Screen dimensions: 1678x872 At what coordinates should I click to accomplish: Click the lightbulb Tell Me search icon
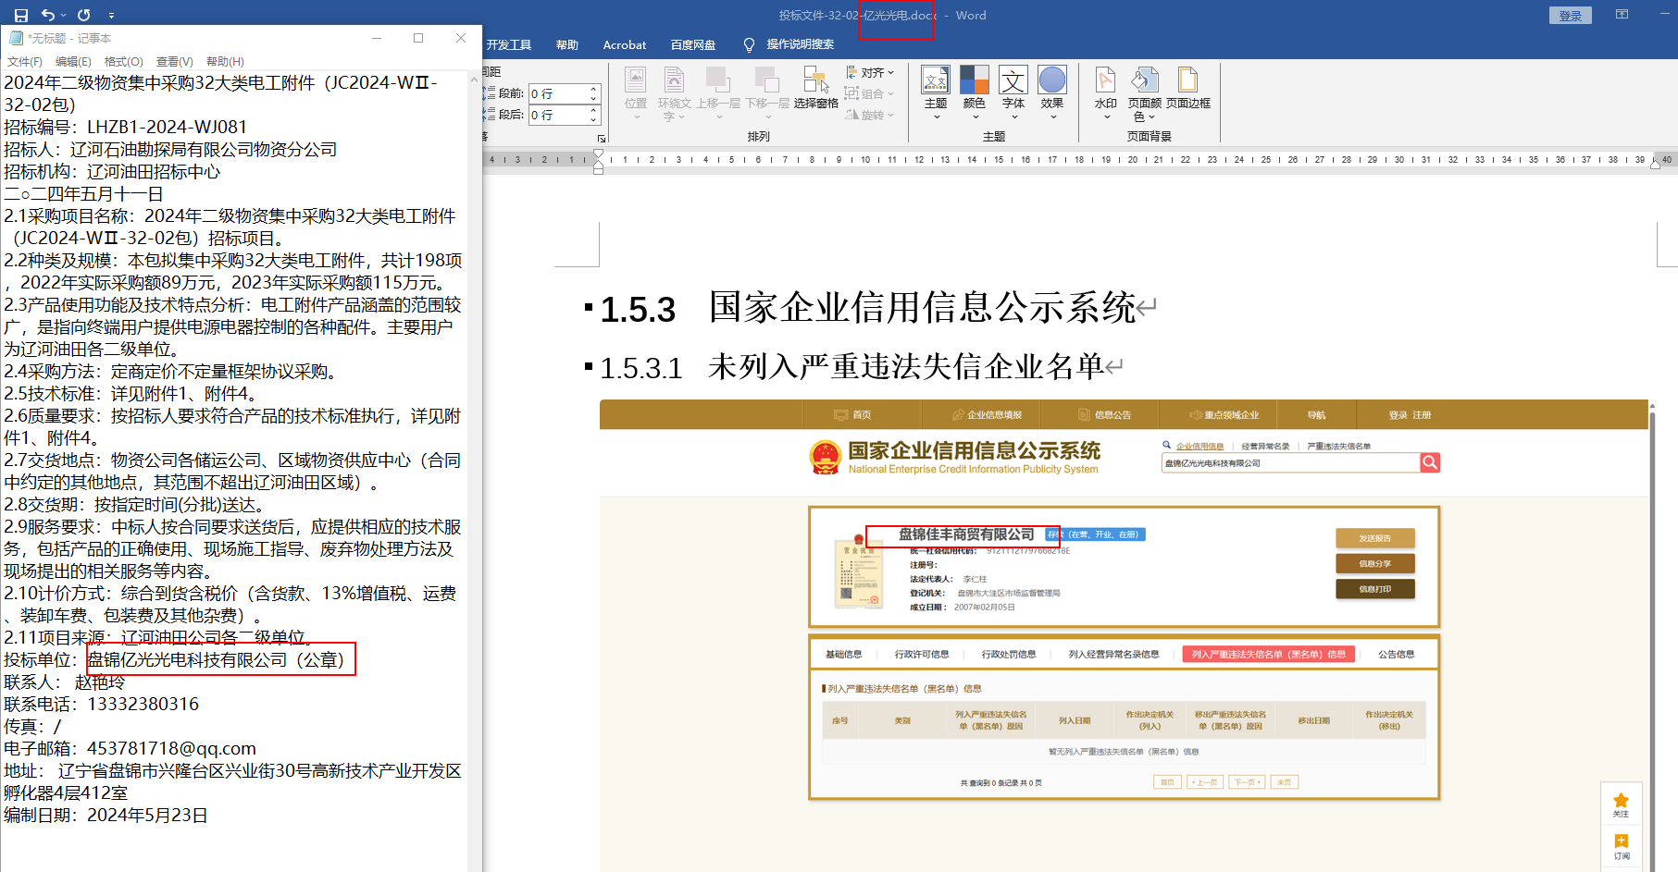tap(749, 44)
